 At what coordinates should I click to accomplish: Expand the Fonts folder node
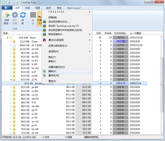pos(11,41)
